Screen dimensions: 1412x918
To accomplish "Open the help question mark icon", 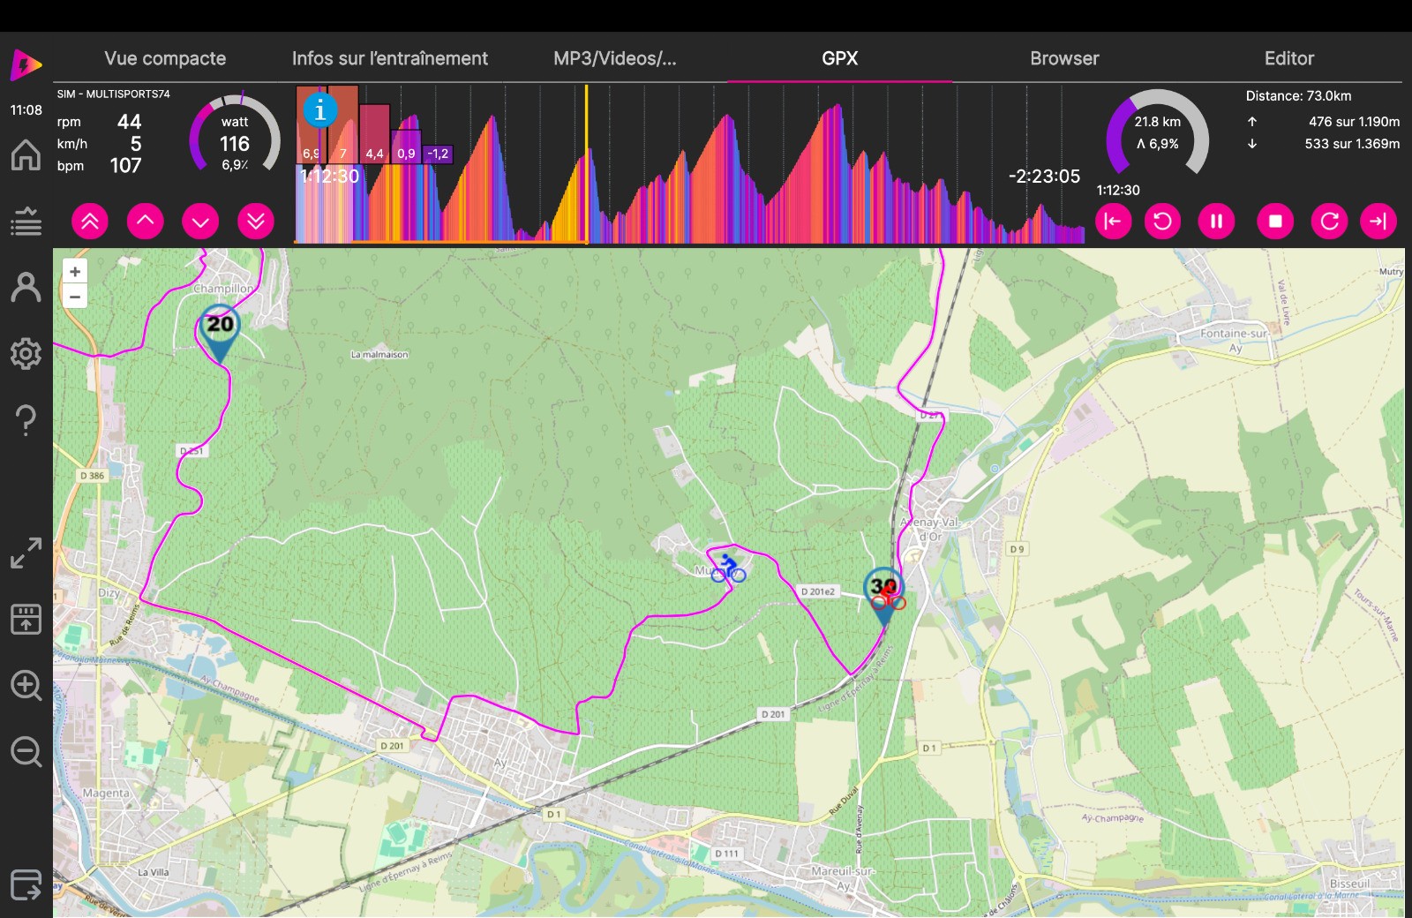I will click(x=26, y=420).
